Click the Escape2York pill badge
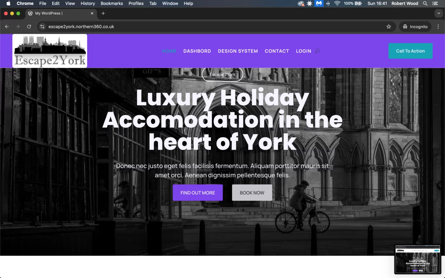This screenshot has width=445, height=278. pyautogui.click(x=222, y=74)
